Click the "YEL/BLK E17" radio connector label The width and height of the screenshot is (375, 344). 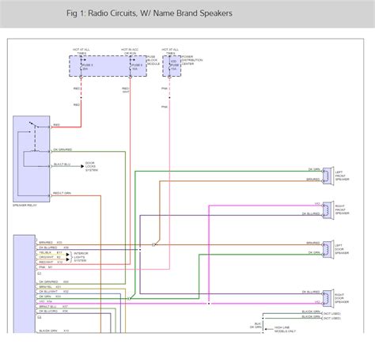tap(51, 252)
